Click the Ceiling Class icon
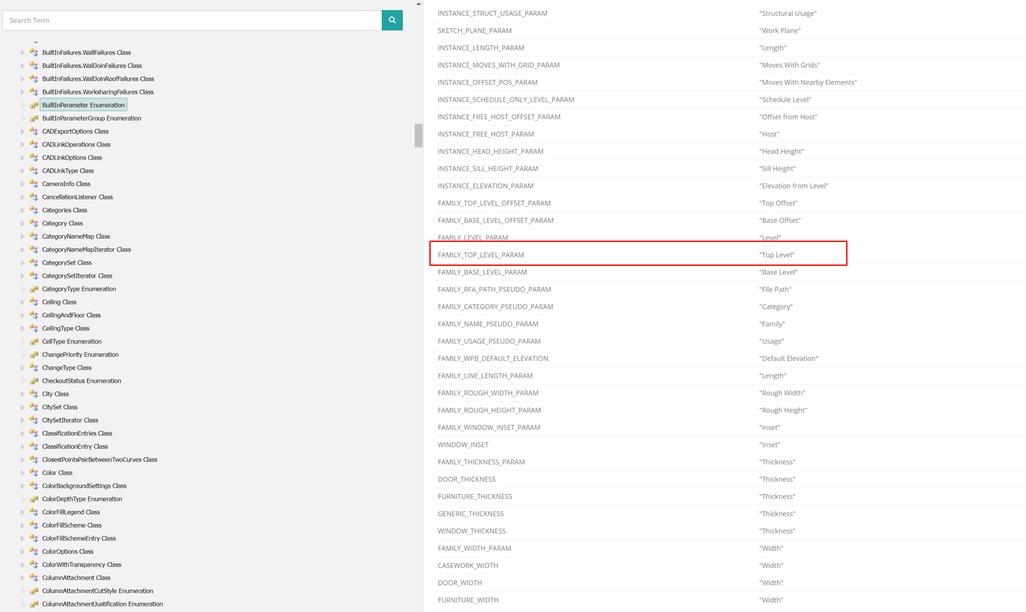The image size is (1026, 612). [x=34, y=302]
